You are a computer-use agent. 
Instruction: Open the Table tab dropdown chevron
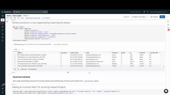(19, 49)
